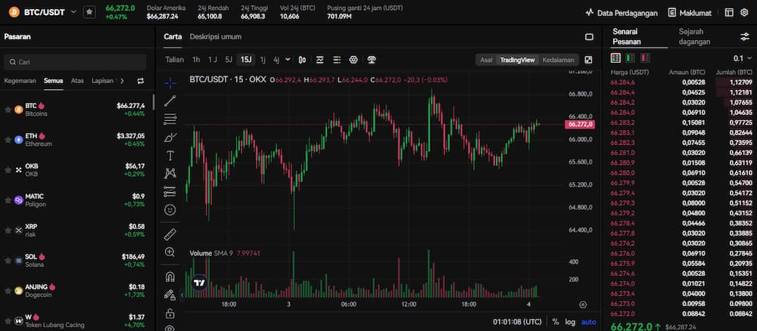Select the brush drawing tool
The width and height of the screenshot is (757, 331).
coord(170,138)
